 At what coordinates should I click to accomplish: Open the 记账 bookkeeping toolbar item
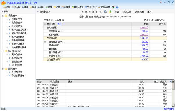click(x=7, y=7)
